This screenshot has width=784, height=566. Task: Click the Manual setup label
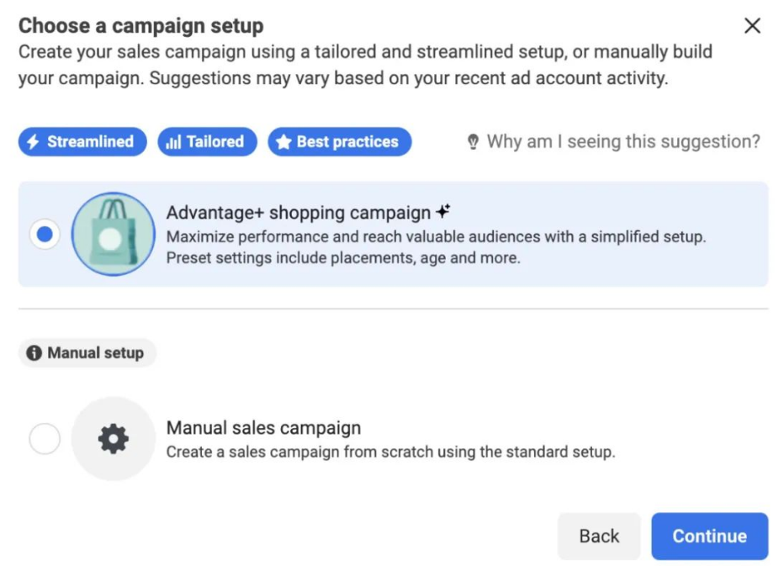click(x=95, y=353)
